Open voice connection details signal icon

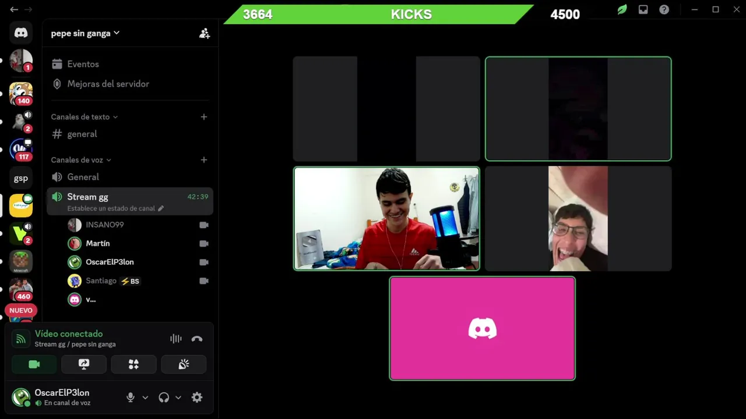point(21,339)
